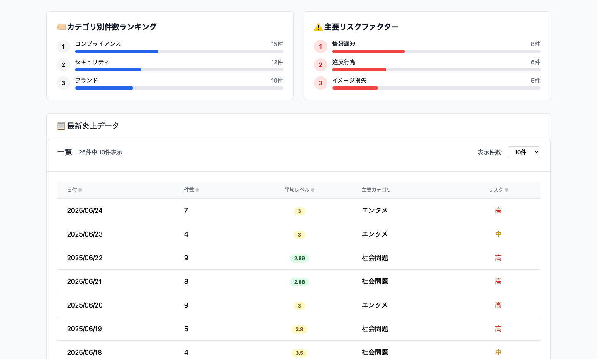Click red rank badge 1 next to 情報漏洩
This screenshot has height=359, width=597.
click(x=321, y=46)
